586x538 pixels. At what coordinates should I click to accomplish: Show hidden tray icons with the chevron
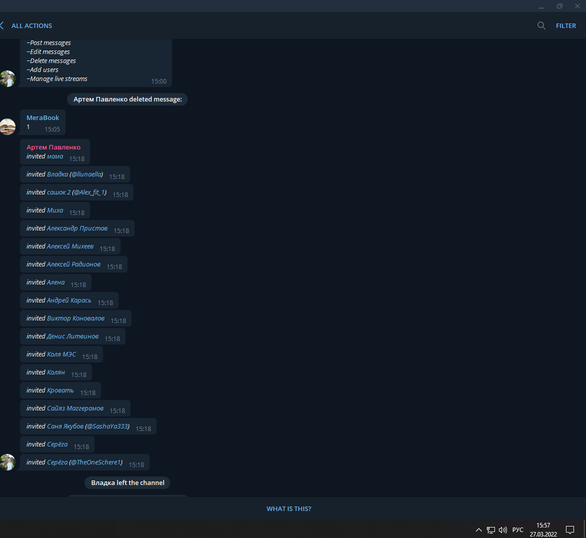coord(479,530)
